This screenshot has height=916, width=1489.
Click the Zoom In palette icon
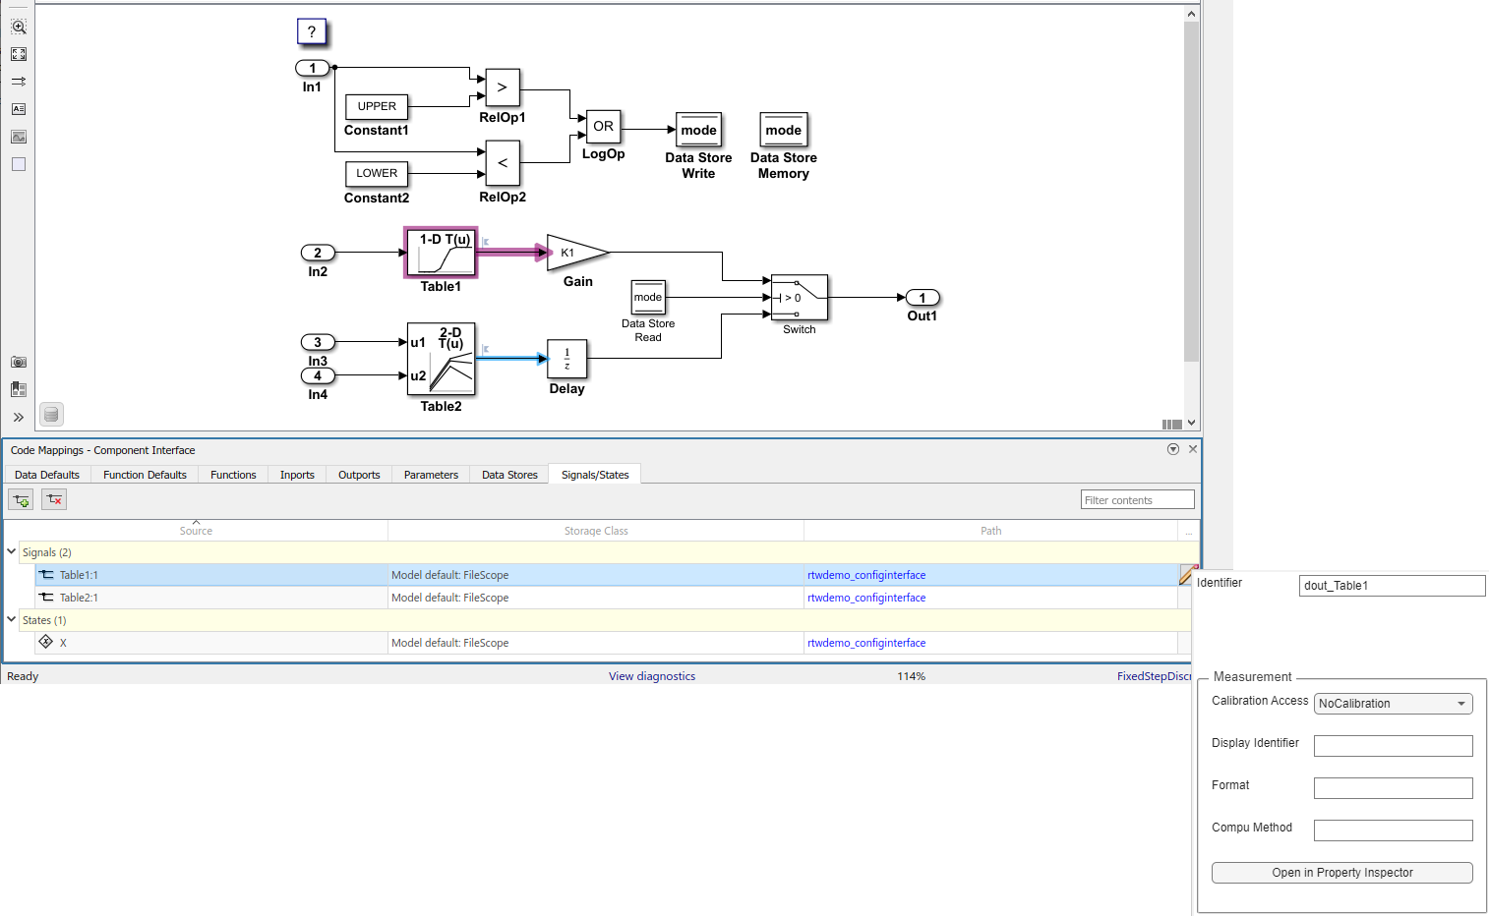point(19,27)
